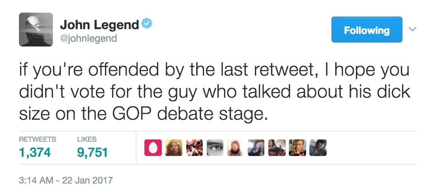View the 9,751 likes list

click(92, 152)
